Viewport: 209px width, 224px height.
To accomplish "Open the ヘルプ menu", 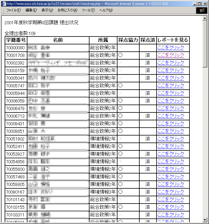I will click(106, 10).
